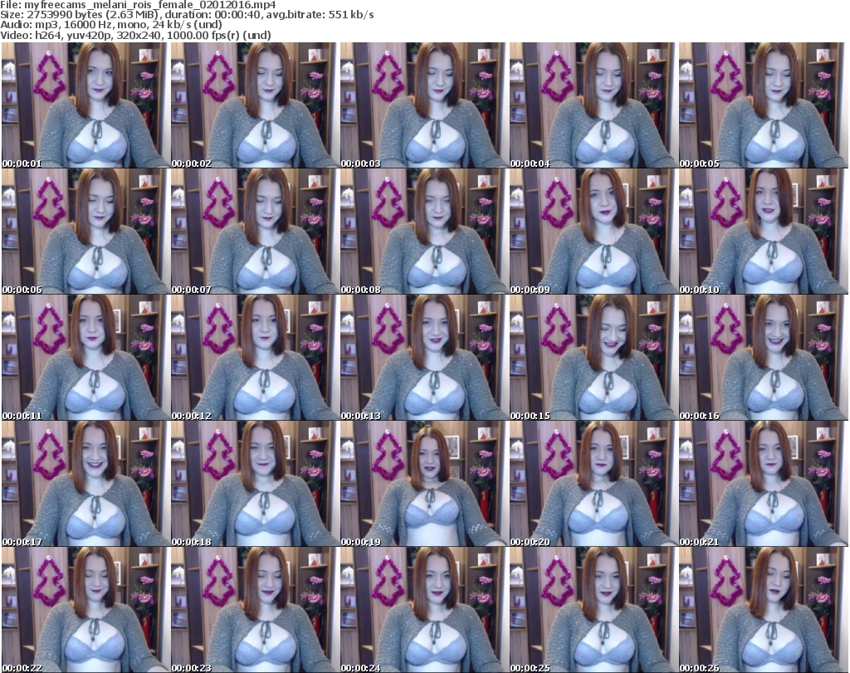Open the frame stamped 00:00:11
This screenshot has height=673, width=850.
tap(85, 358)
